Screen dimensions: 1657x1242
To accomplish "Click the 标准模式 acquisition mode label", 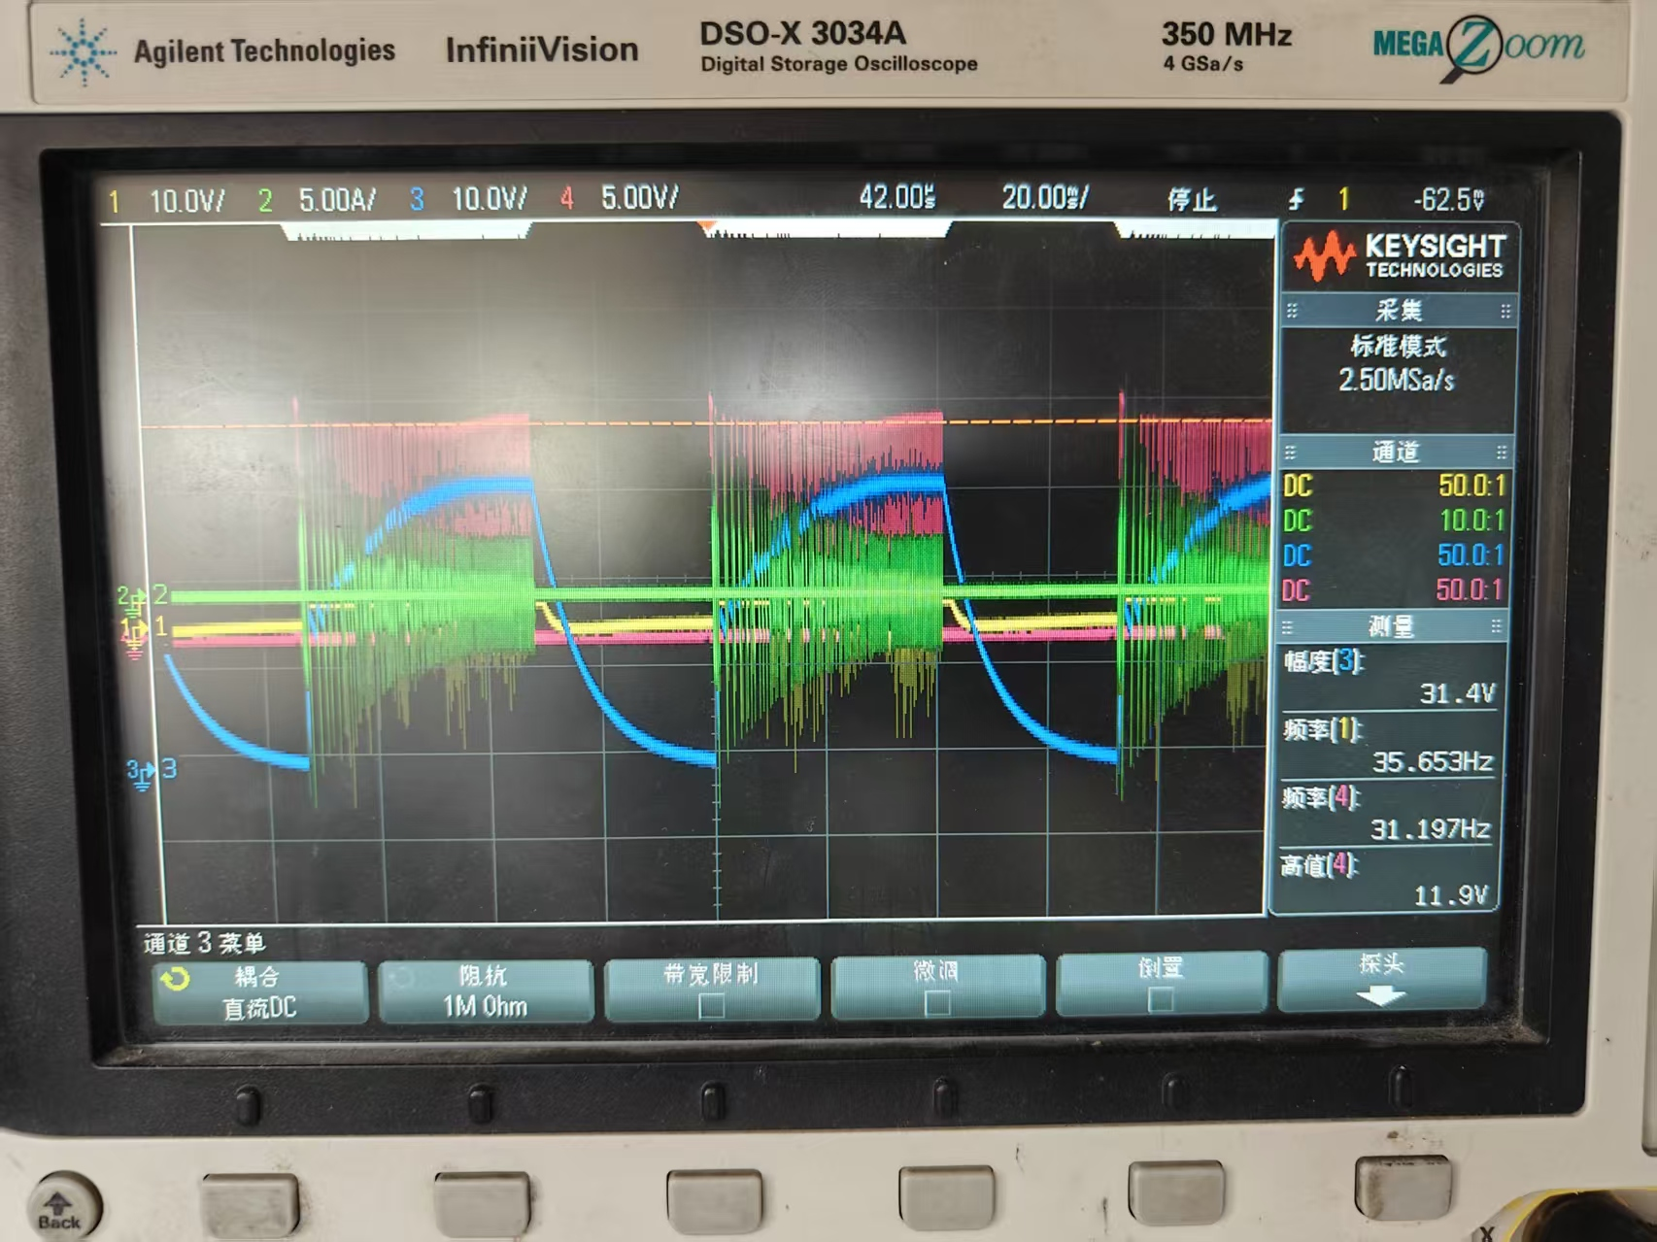I will pos(1399,346).
